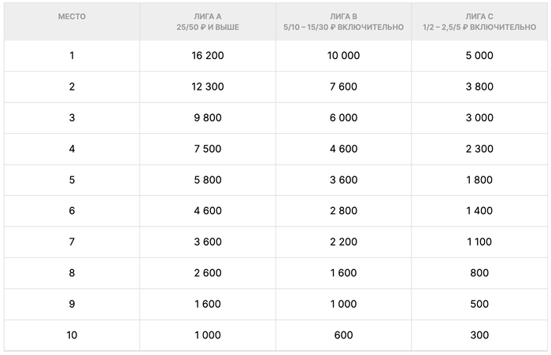Click the 5 000 prize cell

[479, 56]
